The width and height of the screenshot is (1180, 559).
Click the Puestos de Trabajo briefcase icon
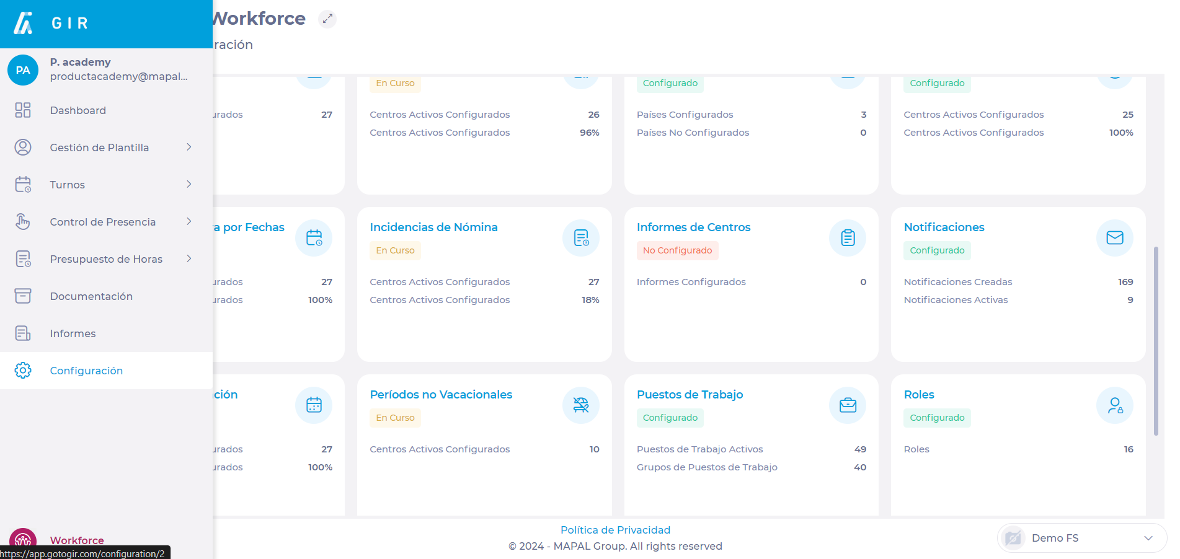847,405
